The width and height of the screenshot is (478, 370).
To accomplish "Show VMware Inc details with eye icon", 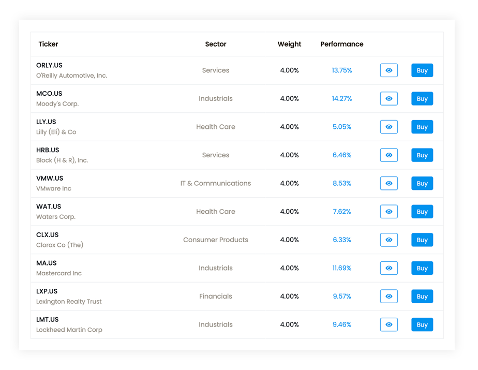I will click(x=389, y=183).
